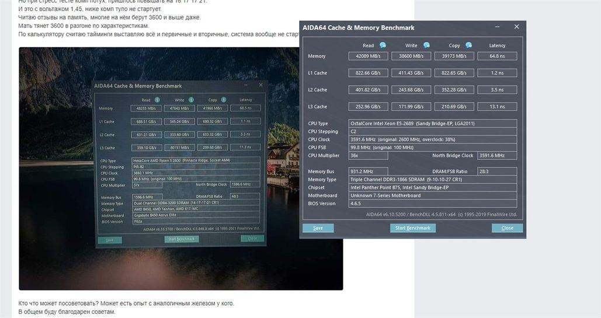Click CPU Stepping field showing C2
This screenshot has height=318, width=601.
pyautogui.click(x=433, y=131)
